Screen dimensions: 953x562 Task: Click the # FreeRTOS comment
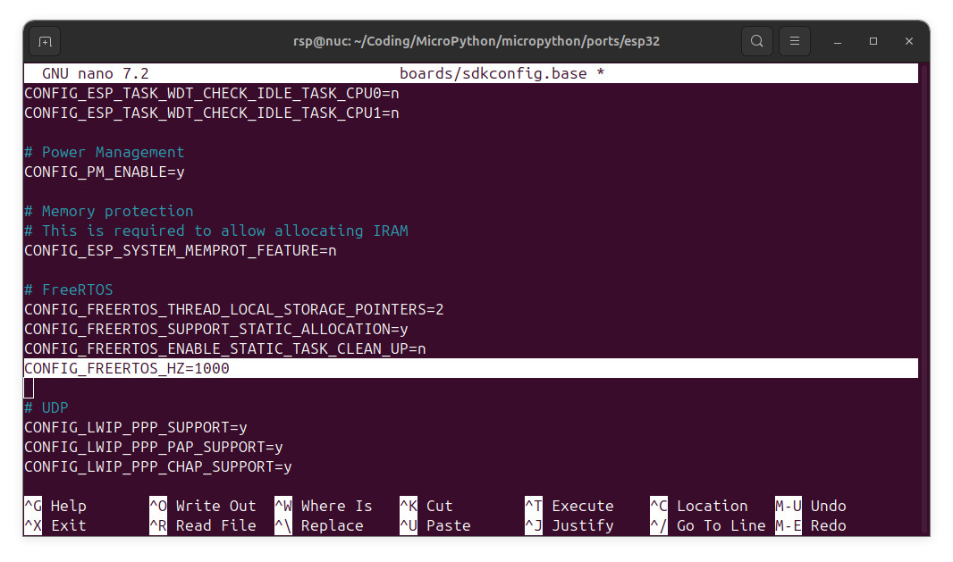(x=69, y=289)
